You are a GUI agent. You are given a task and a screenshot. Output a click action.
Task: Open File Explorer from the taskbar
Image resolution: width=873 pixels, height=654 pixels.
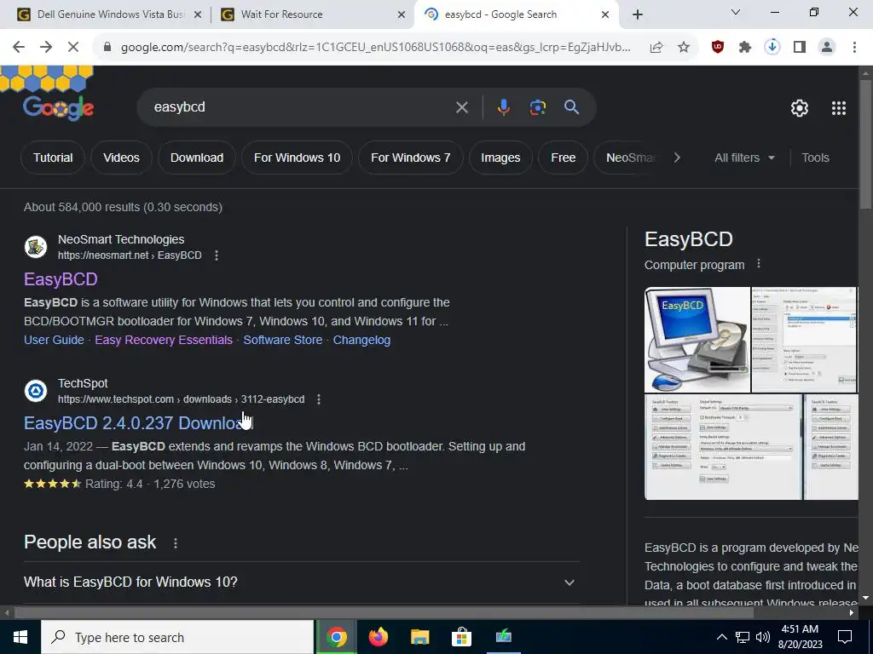[x=419, y=637]
